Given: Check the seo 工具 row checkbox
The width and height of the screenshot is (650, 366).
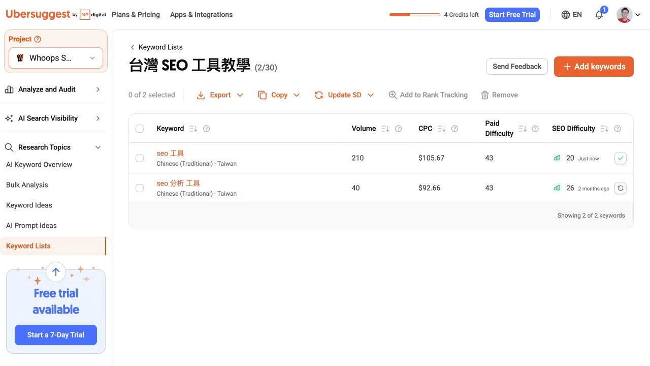Looking at the screenshot, I should (140, 158).
